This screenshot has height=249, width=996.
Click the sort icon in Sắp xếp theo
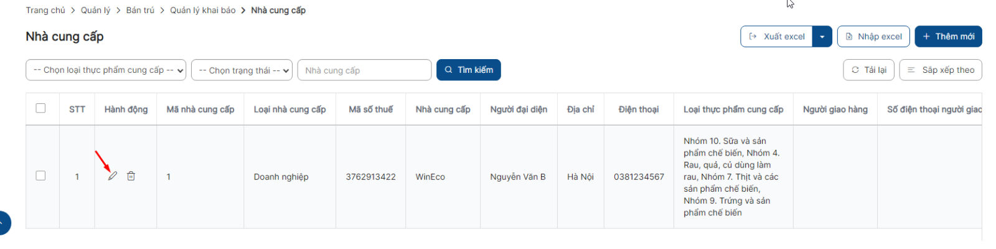point(911,70)
